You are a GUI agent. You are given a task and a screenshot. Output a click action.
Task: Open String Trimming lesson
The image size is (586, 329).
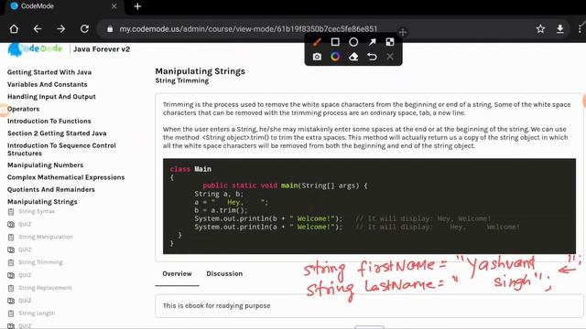(x=40, y=262)
